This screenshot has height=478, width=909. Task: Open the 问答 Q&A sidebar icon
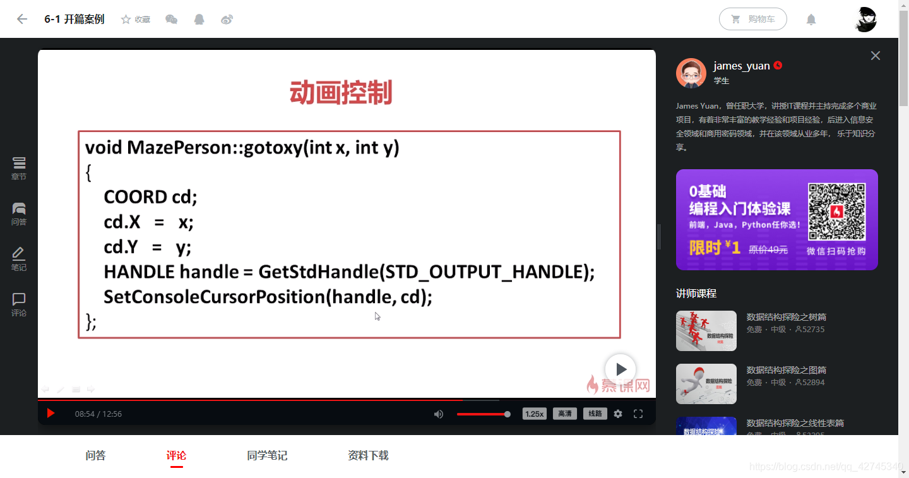pyautogui.click(x=19, y=214)
